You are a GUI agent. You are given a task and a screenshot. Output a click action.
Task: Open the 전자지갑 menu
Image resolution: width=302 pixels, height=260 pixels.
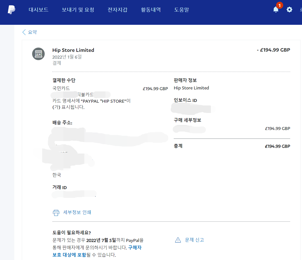tap(117, 10)
